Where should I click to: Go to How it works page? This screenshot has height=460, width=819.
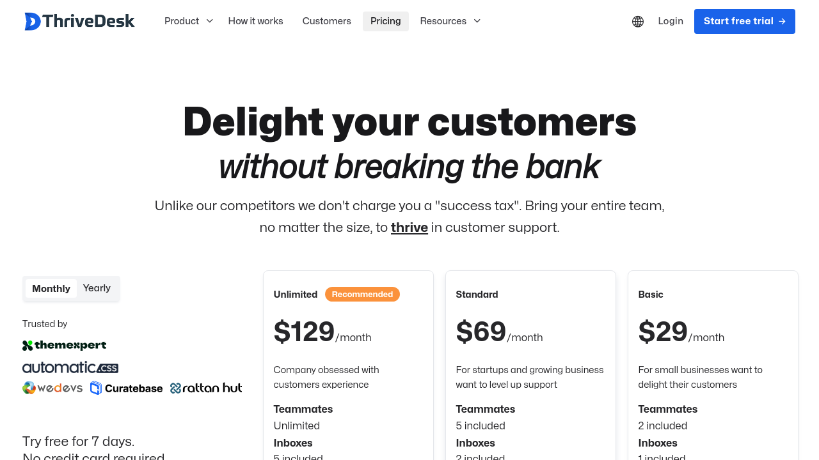pyautogui.click(x=256, y=21)
